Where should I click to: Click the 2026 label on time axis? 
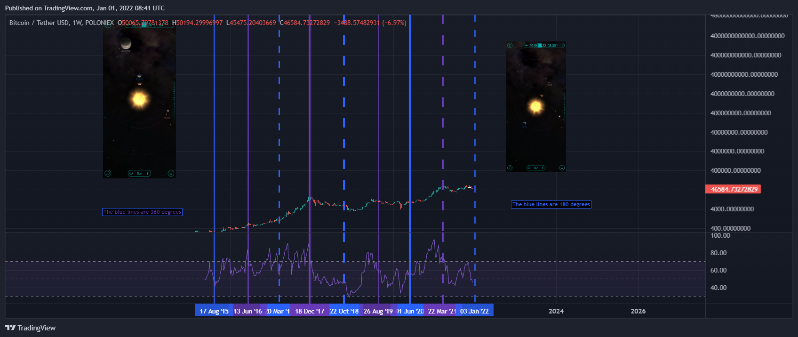tap(638, 311)
